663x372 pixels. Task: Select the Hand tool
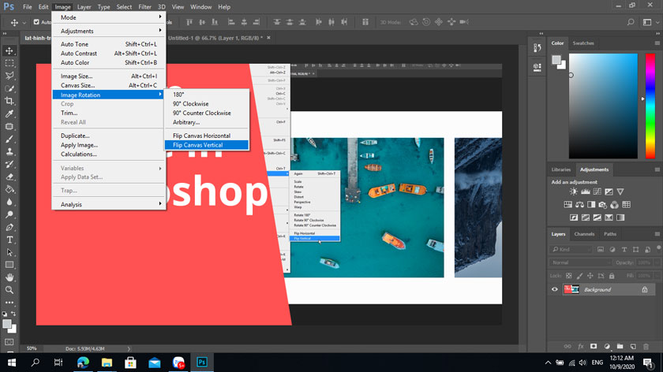9,277
